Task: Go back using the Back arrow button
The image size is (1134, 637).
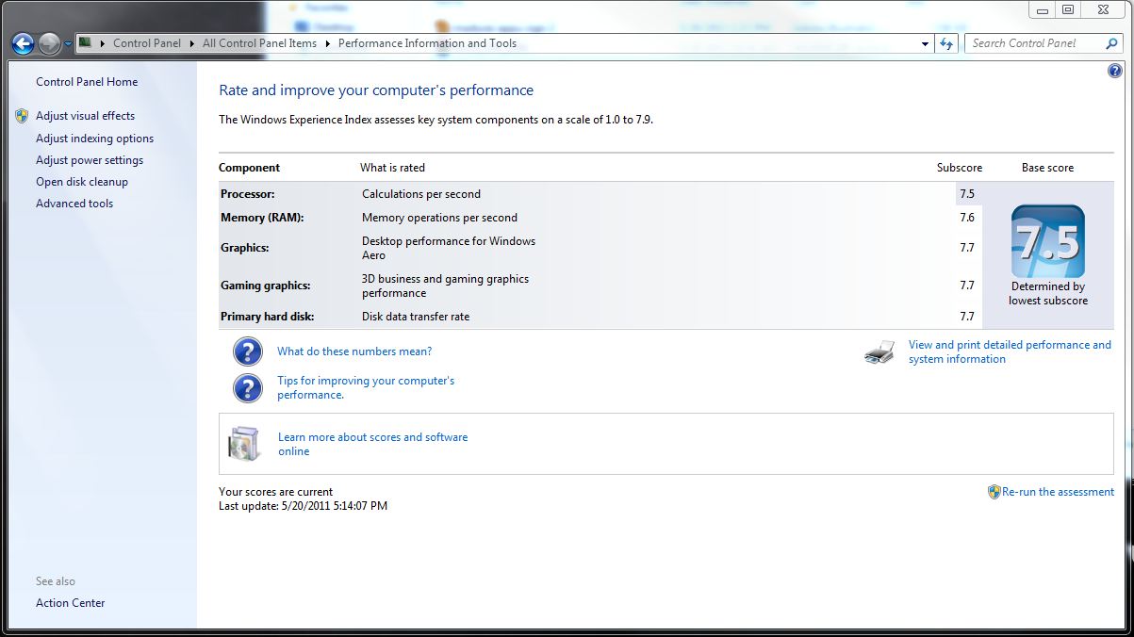Action: (23, 43)
